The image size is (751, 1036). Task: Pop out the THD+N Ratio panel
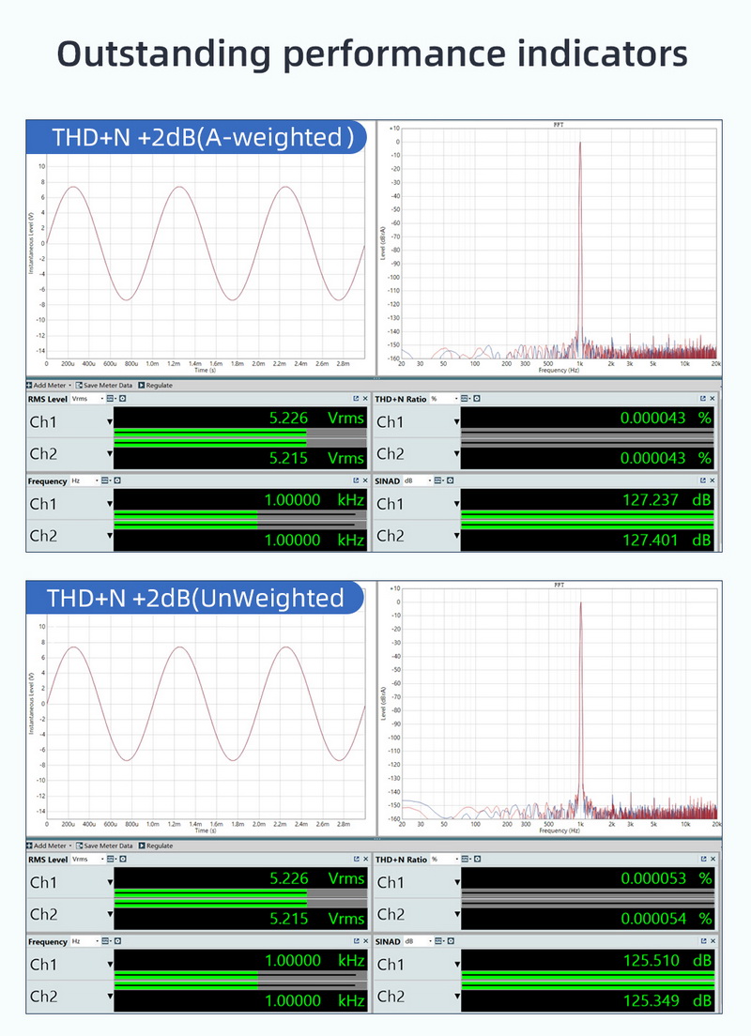701,398
